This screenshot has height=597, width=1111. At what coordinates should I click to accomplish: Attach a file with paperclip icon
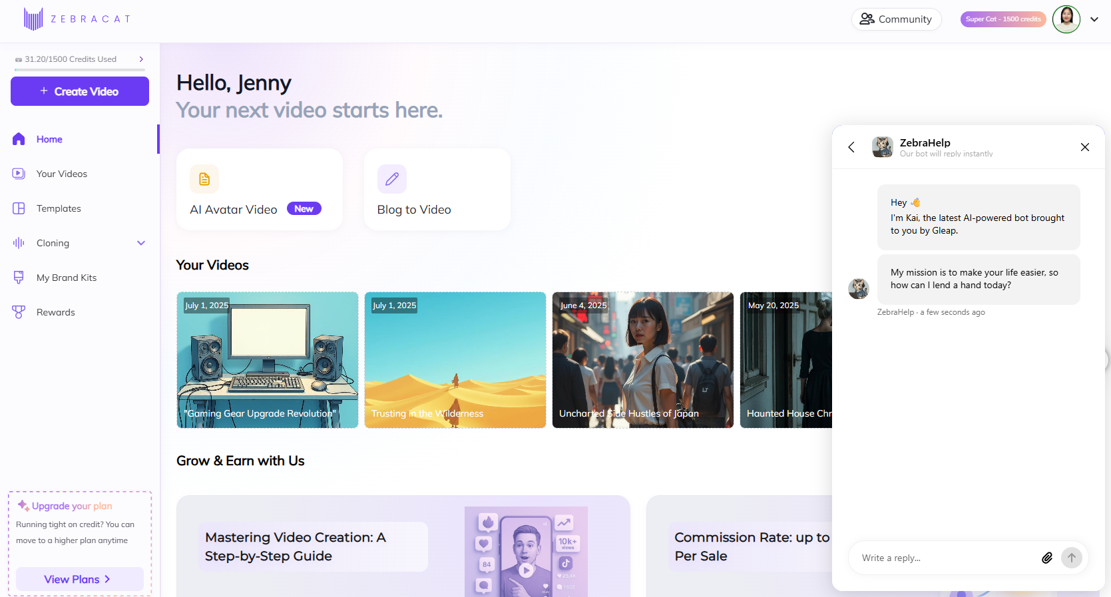click(1047, 558)
